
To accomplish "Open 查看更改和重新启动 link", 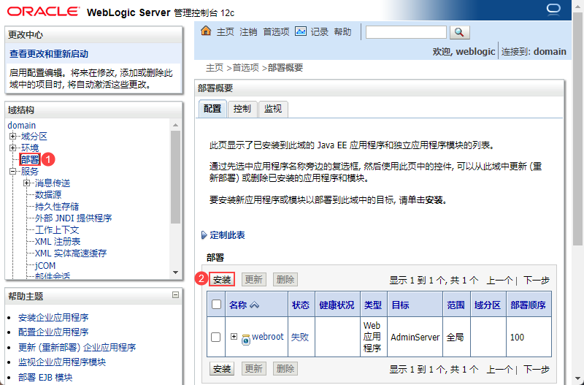I will tap(49, 54).
